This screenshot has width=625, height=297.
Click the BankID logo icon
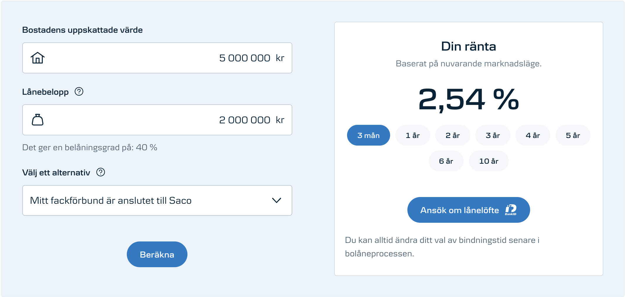tap(510, 210)
